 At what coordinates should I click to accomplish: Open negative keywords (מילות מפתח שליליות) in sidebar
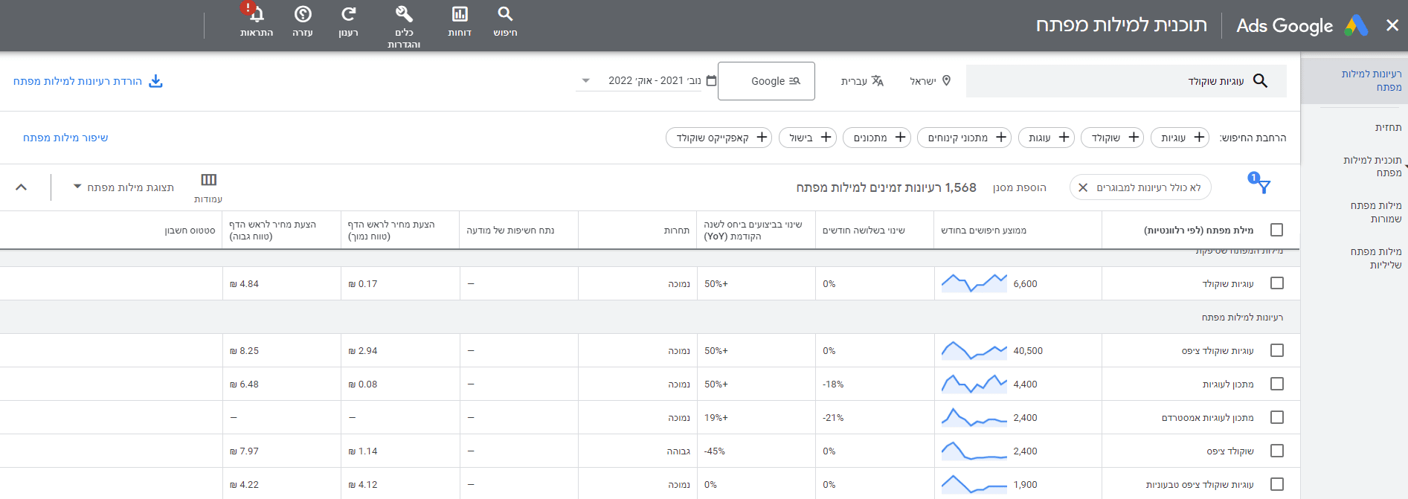tap(1376, 258)
